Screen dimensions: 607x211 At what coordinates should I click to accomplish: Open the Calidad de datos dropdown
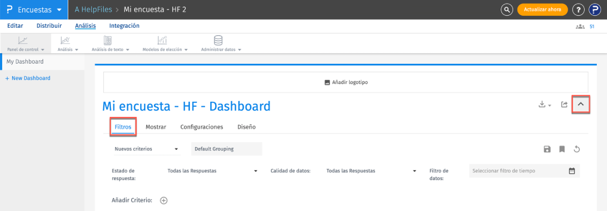pyautogui.click(x=371, y=171)
